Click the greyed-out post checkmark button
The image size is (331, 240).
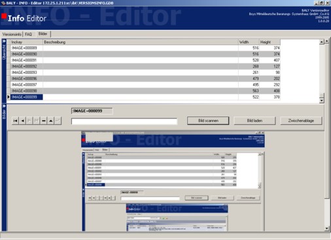(x=58, y=120)
